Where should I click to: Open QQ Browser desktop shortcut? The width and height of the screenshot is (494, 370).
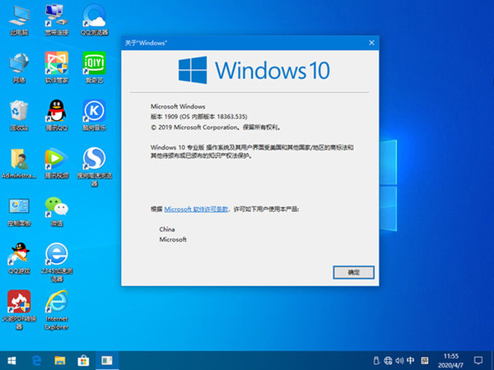click(95, 16)
